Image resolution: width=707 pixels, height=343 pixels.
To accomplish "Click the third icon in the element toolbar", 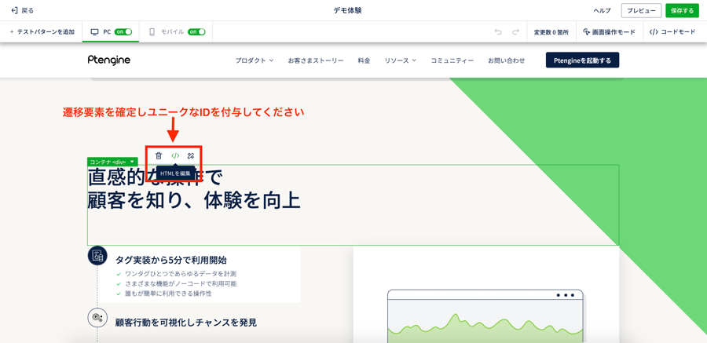I will tap(191, 155).
